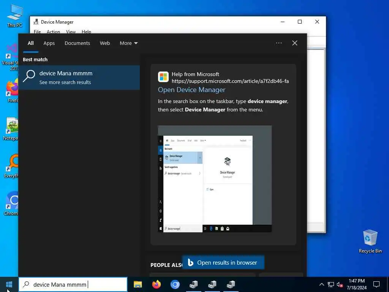The width and height of the screenshot is (389, 292).
Task: Click 'Help from Microsoft' heading text
Action: coord(195,74)
